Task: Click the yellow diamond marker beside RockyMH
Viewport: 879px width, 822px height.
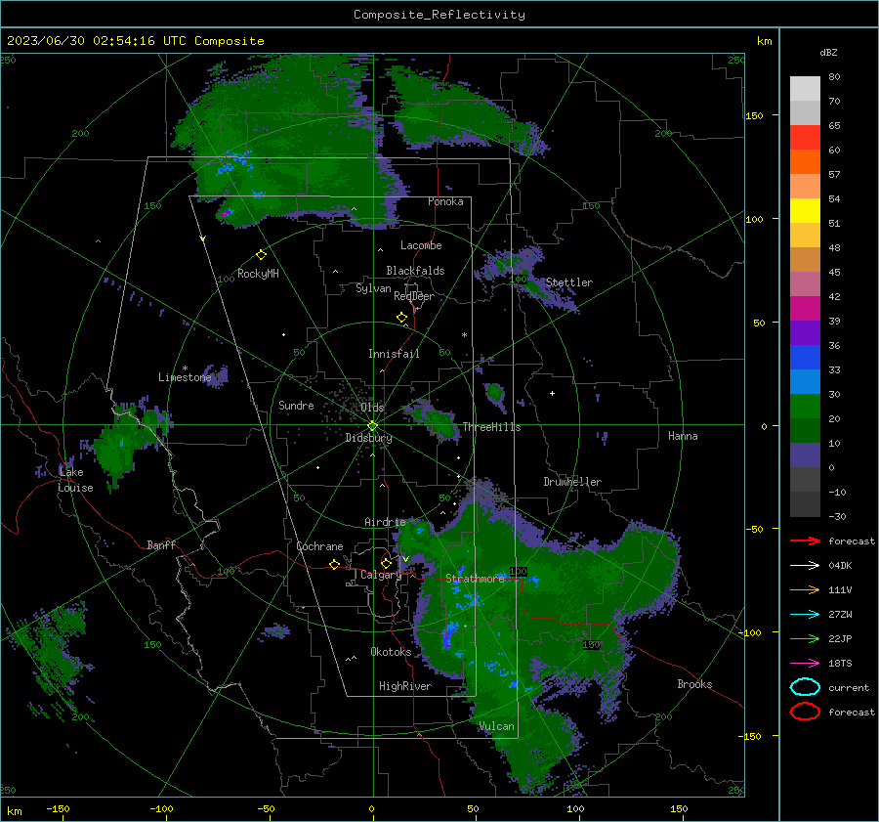Action: pyautogui.click(x=261, y=255)
